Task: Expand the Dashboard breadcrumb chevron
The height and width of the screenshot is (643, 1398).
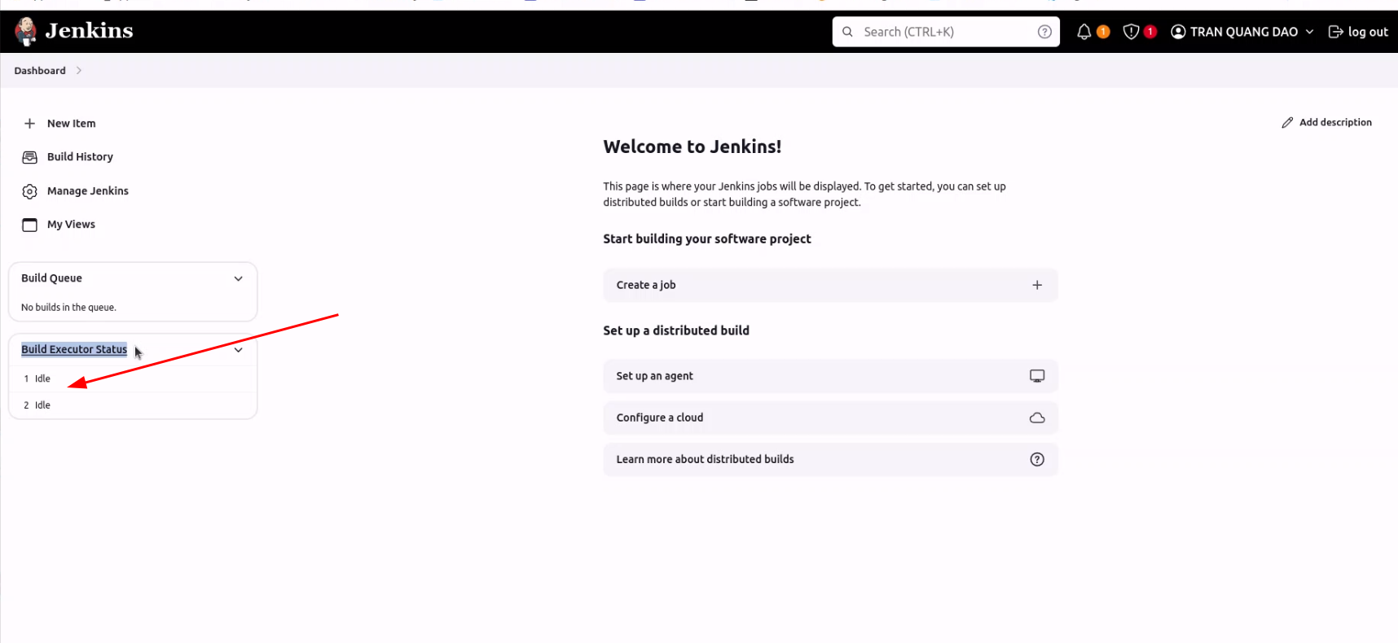Action: click(x=79, y=71)
